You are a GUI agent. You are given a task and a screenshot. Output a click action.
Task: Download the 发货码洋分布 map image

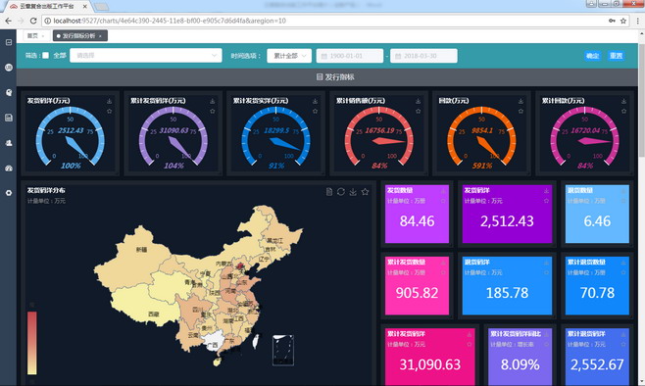pos(353,192)
